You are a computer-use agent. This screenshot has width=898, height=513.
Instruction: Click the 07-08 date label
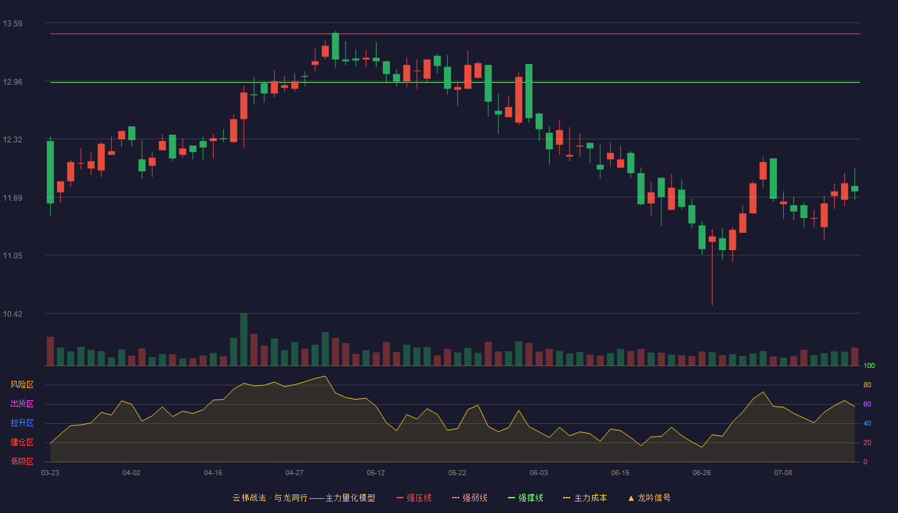tap(783, 473)
